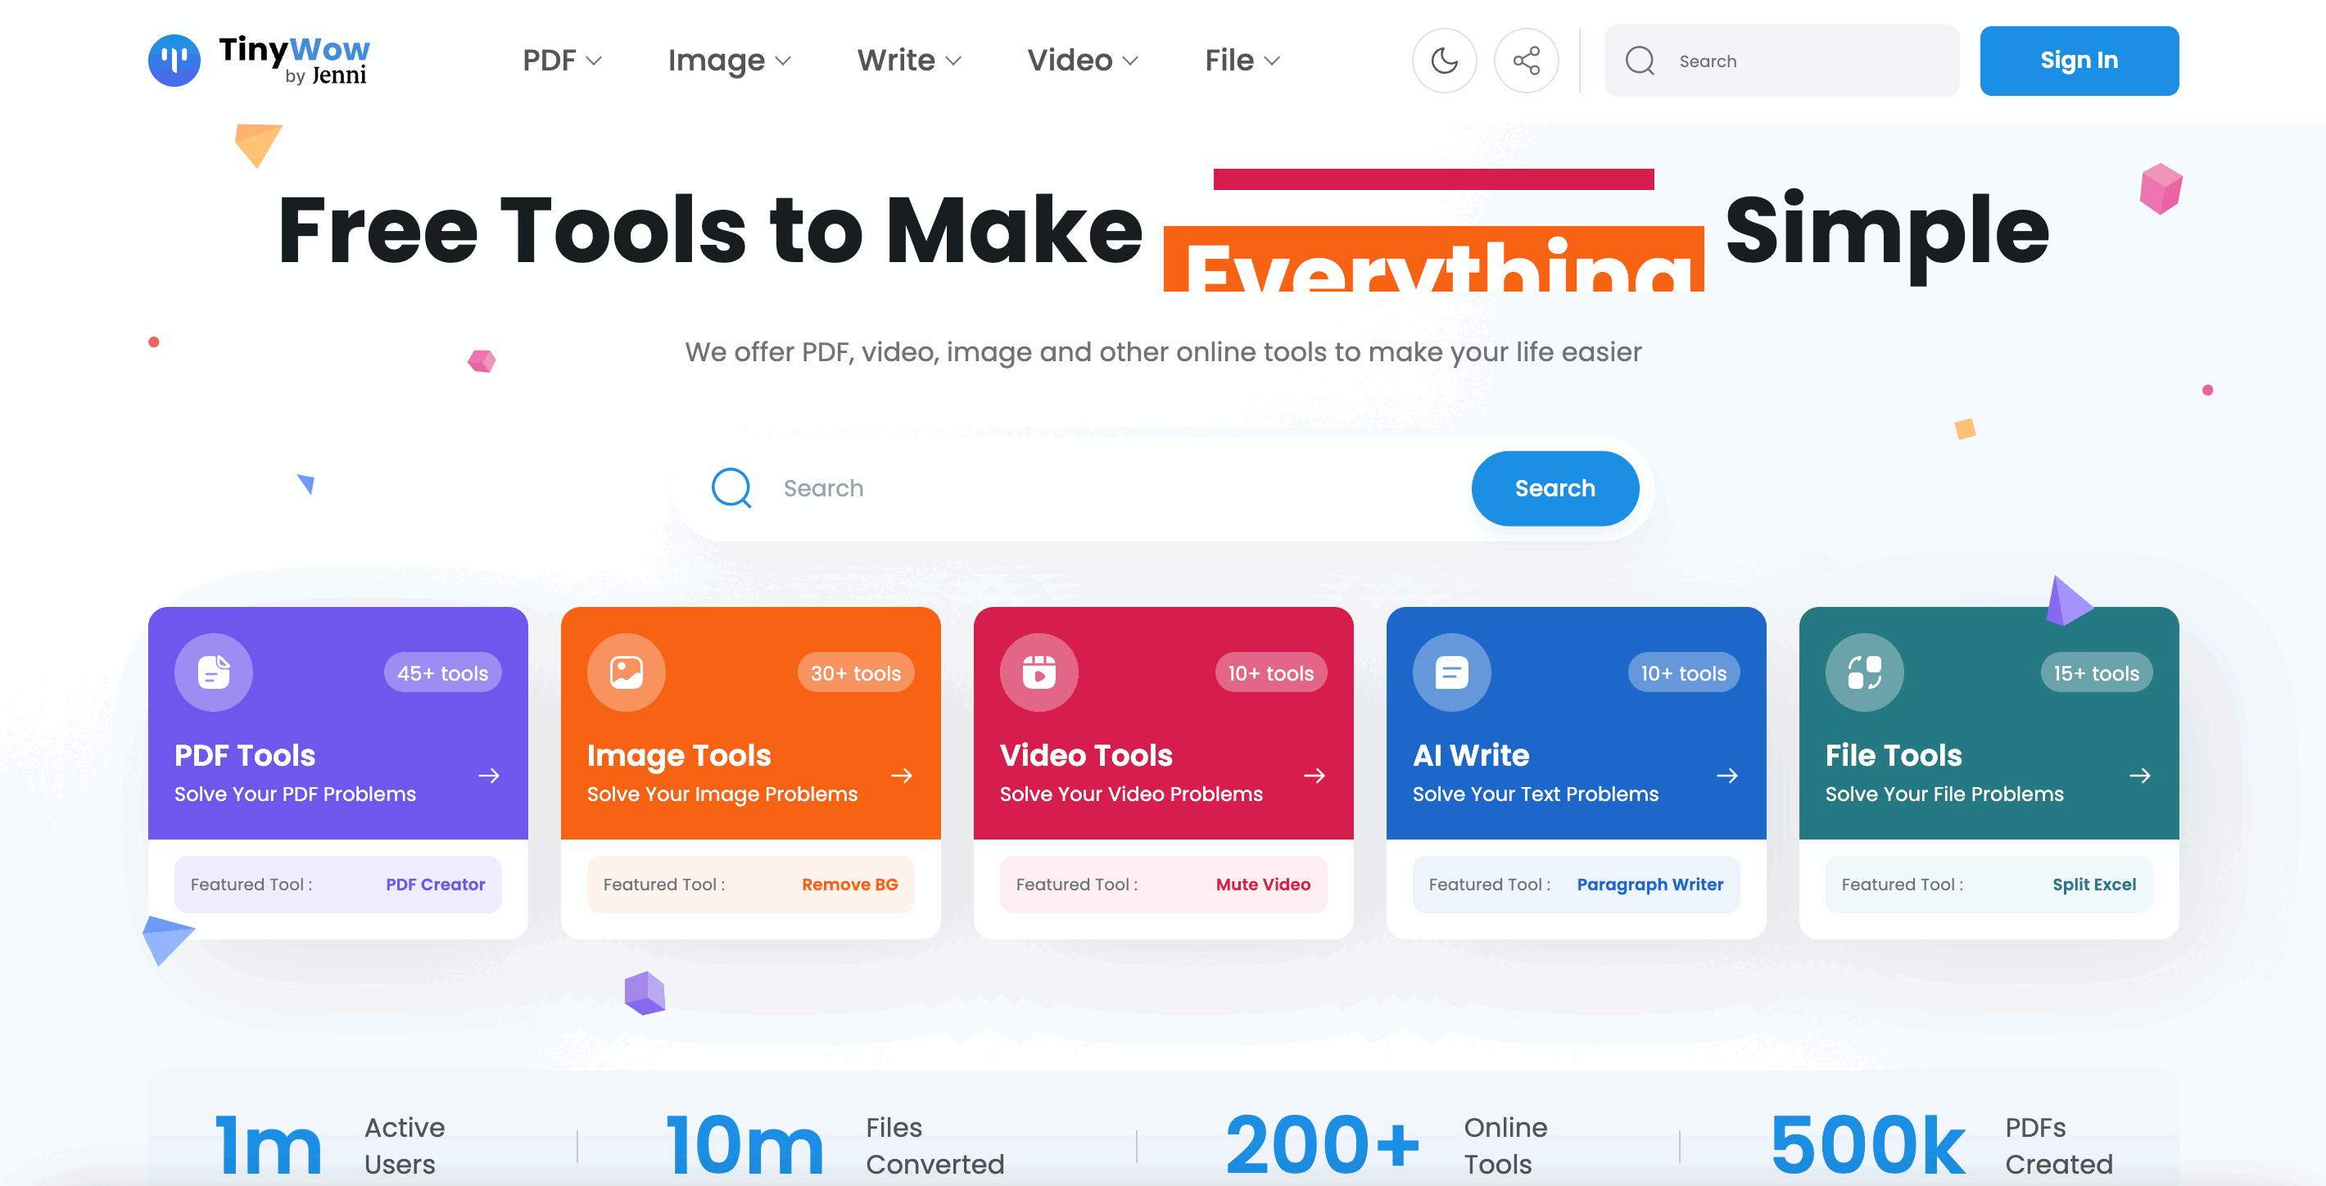This screenshot has height=1186, width=2326.
Task: Expand the PDF dropdown menu
Action: [563, 61]
